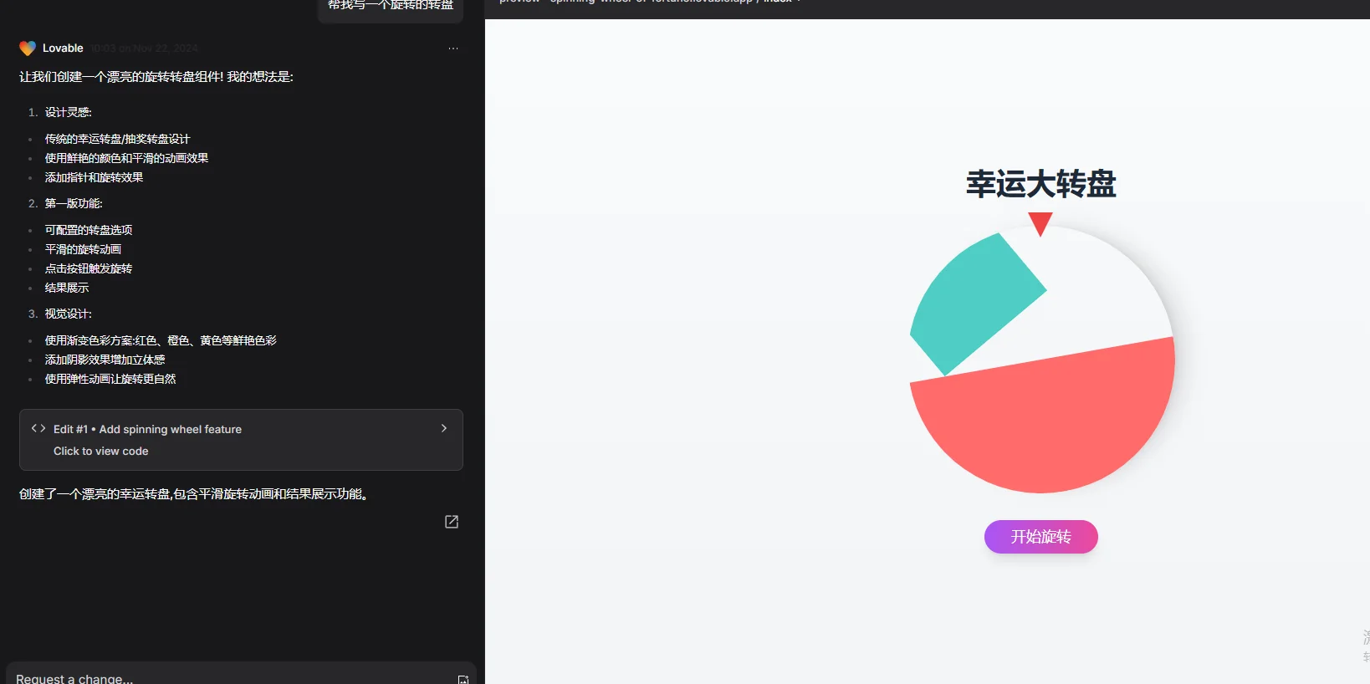Click the open-in-new-window icon below the message

point(452,522)
